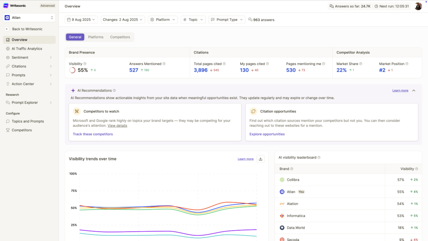This screenshot has width=428, height=241.
Task: Switch to the Platforms tab
Action: point(95,37)
